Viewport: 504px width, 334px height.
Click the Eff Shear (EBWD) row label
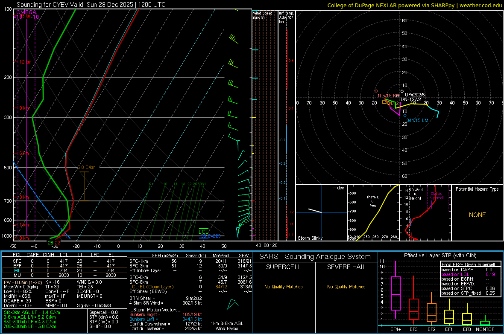148,291
